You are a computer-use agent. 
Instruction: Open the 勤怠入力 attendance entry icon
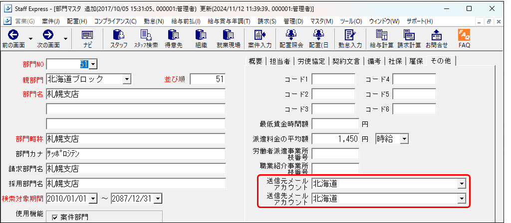pyautogui.click(x=350, y=35)
